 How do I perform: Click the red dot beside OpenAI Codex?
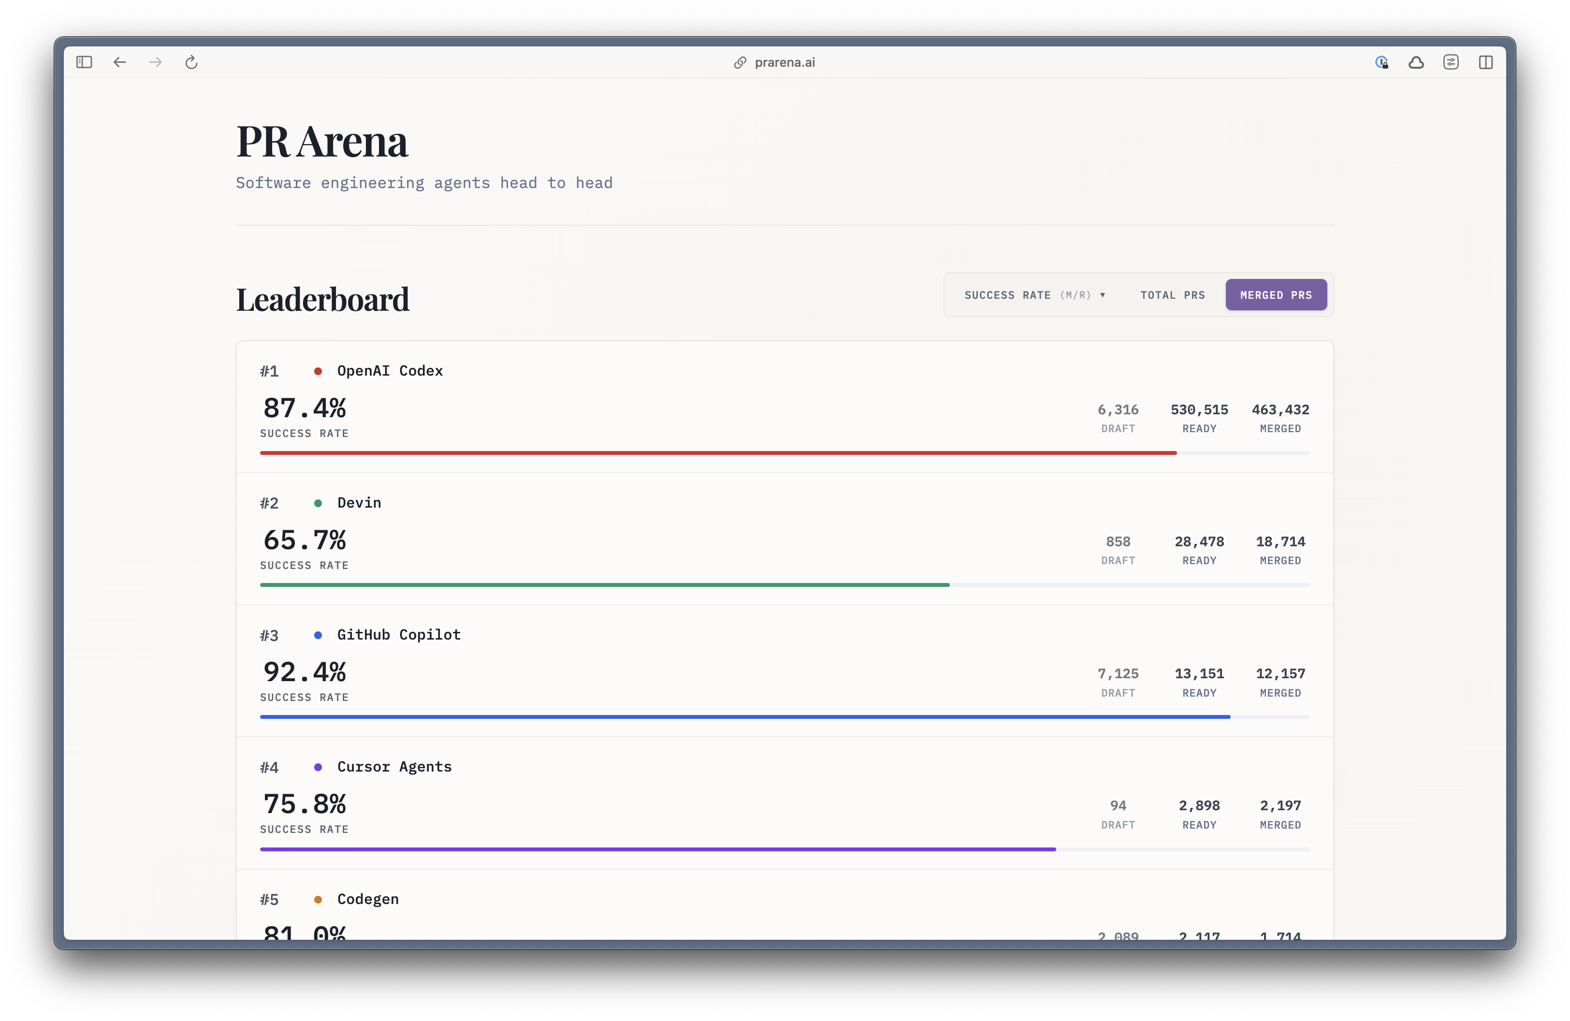318,371
